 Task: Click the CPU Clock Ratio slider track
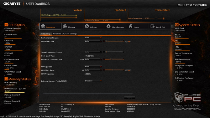113,70
